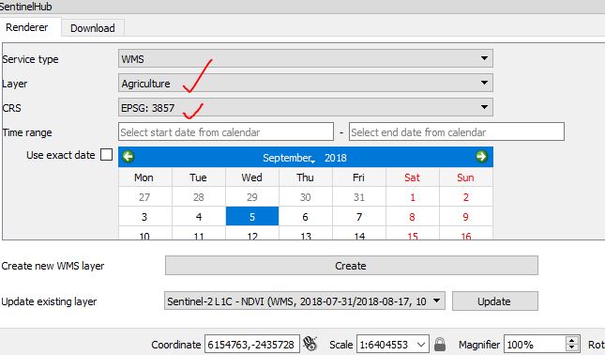Screen dimensions: 605x355
Task: Go to next month with green right arrow
Action: [x=481, y=157]
